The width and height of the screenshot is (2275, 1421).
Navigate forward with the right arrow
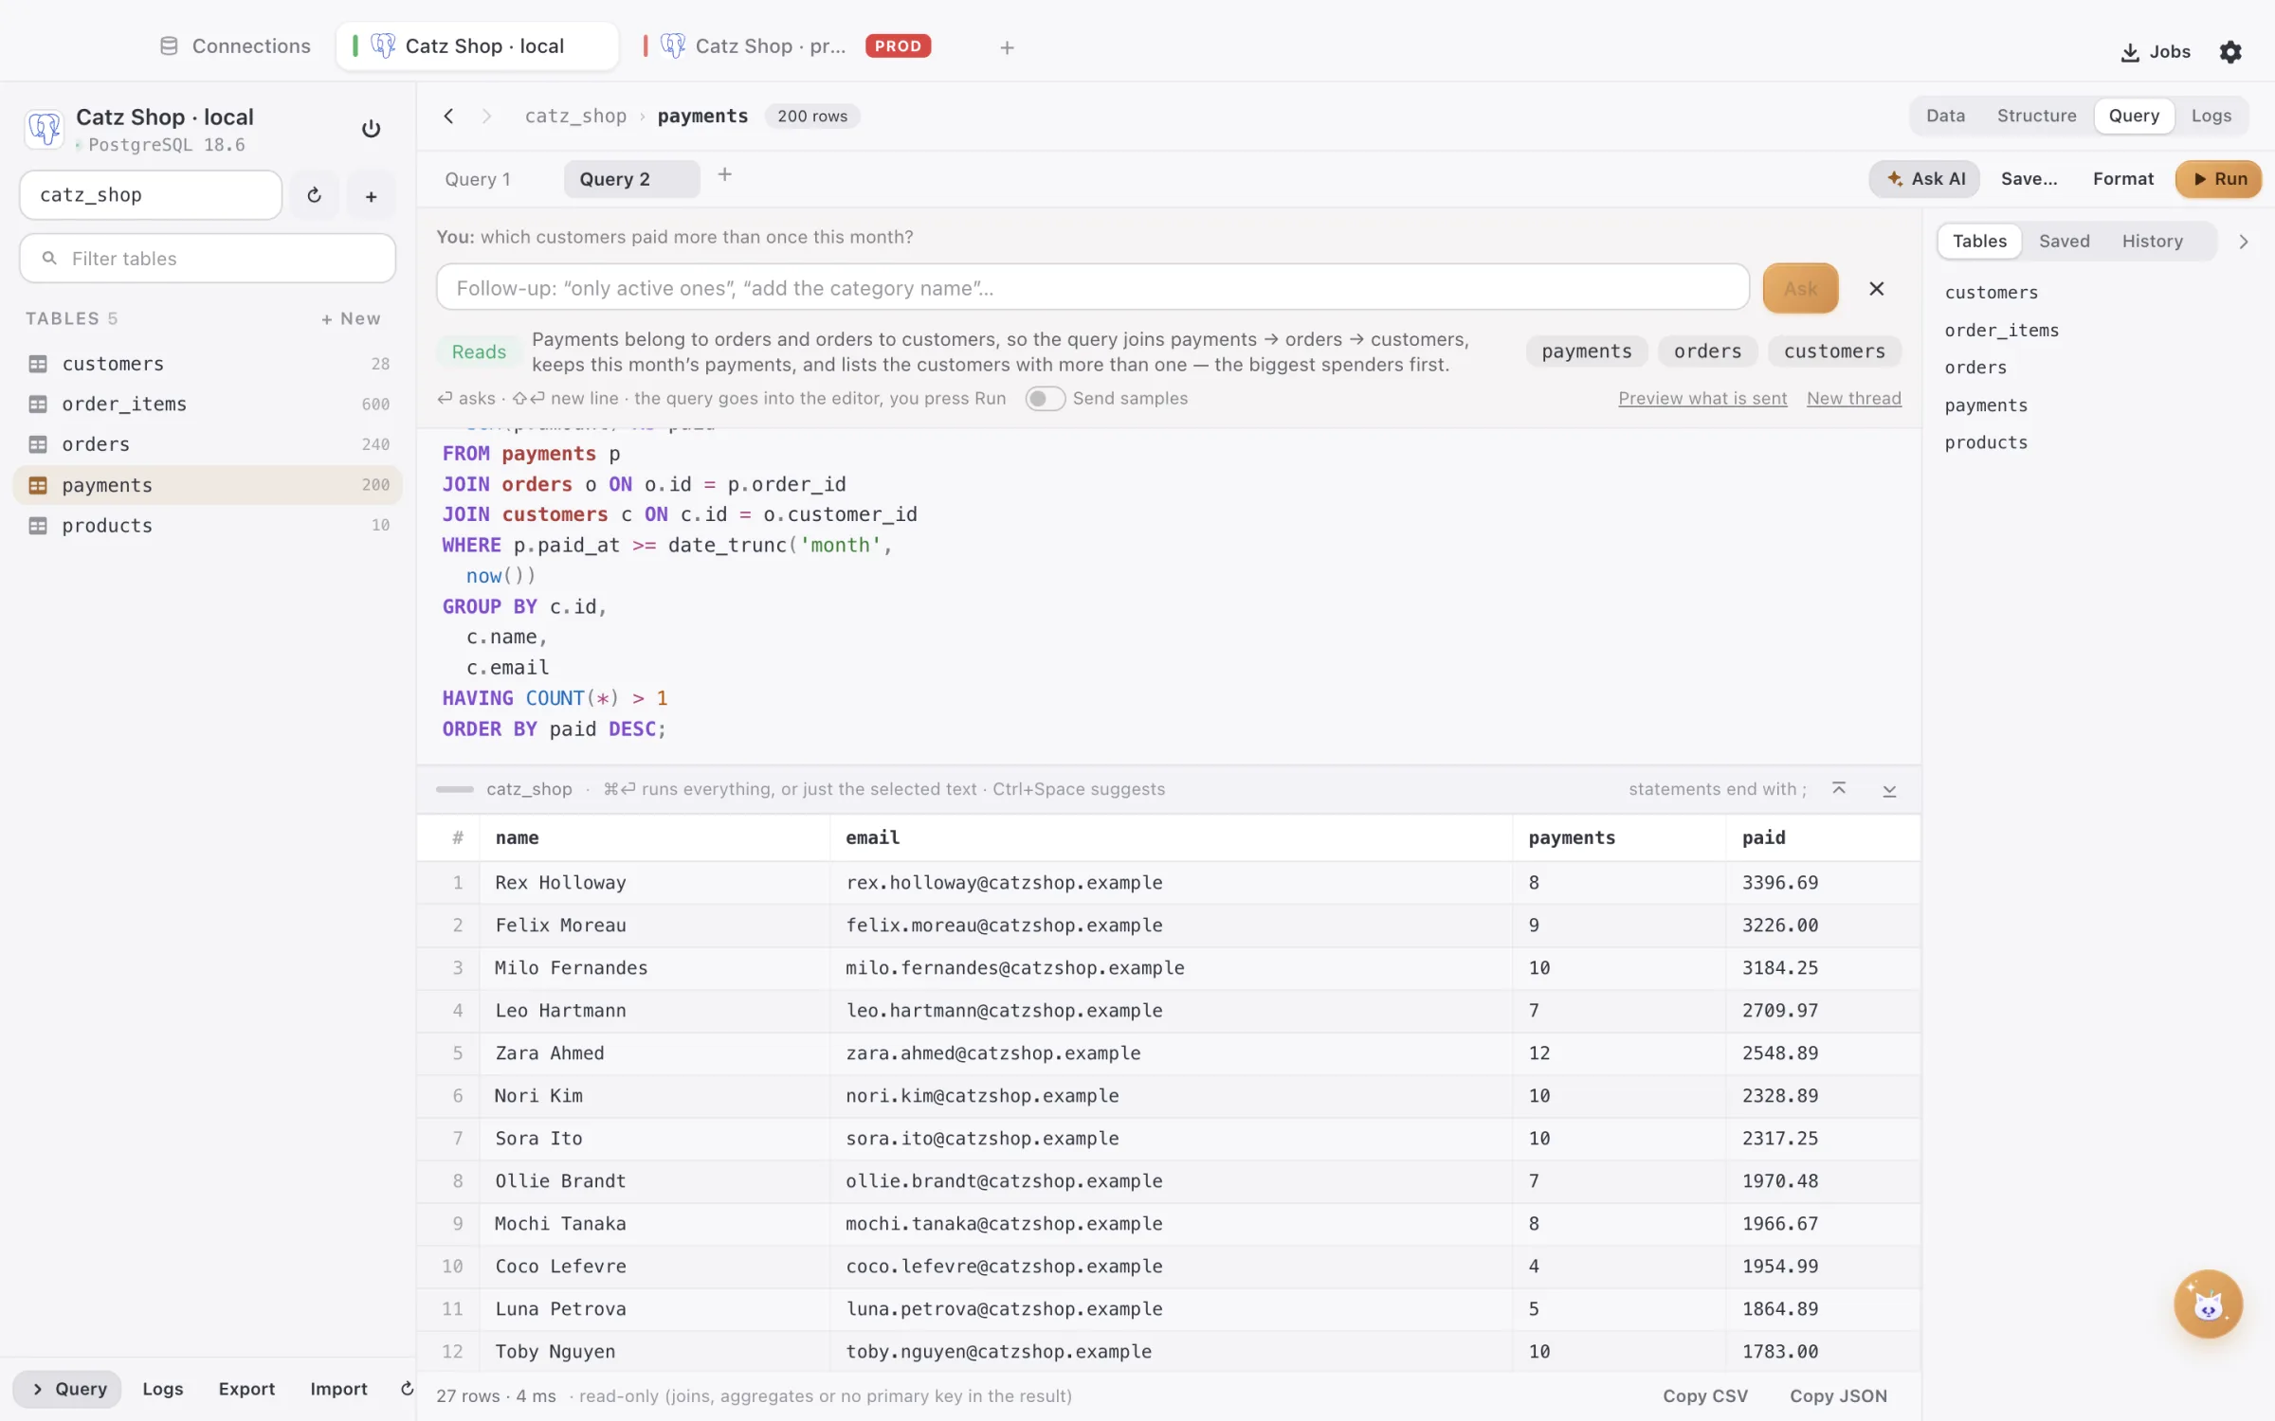pyautogui.click(x=486, y=116)
